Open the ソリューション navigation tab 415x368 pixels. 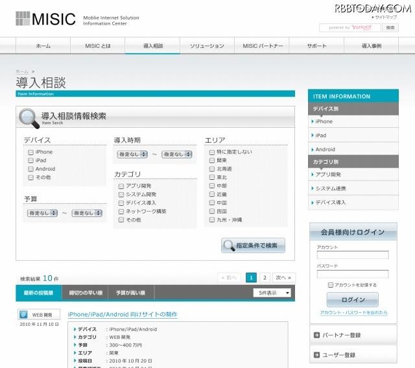pyautogui.click(x=207, y=46)
